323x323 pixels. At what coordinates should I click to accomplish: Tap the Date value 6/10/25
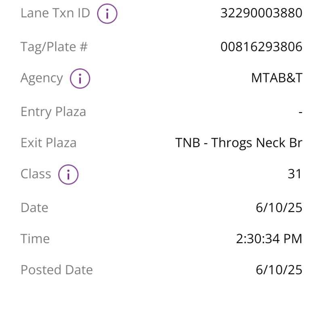279,208
